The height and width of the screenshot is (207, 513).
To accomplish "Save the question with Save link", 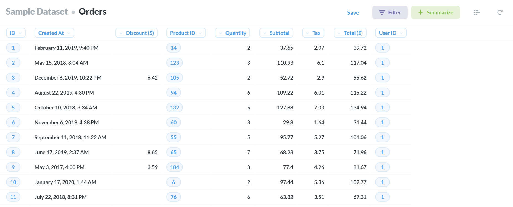I will tap(353, 13).
